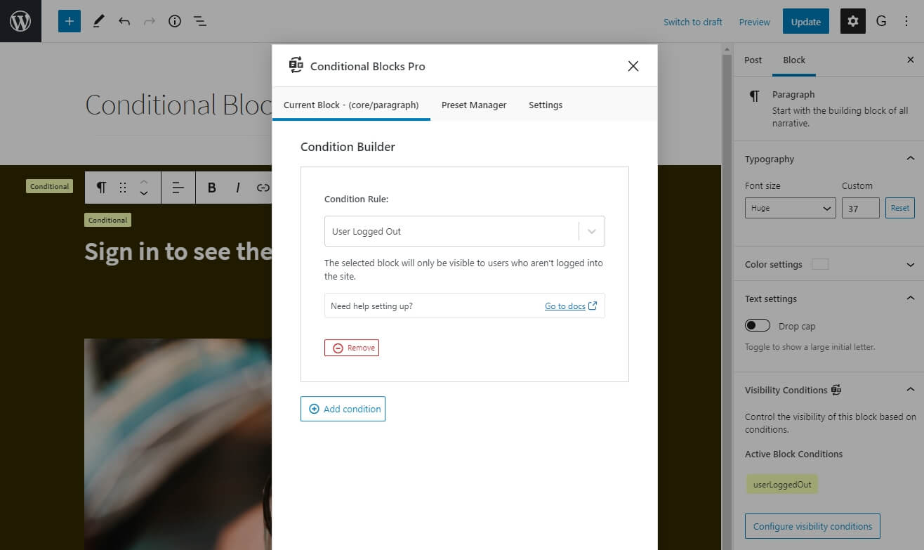Reset the custom font size
The width and height of the screenshot is (924, 550).
tap(900, 208)
